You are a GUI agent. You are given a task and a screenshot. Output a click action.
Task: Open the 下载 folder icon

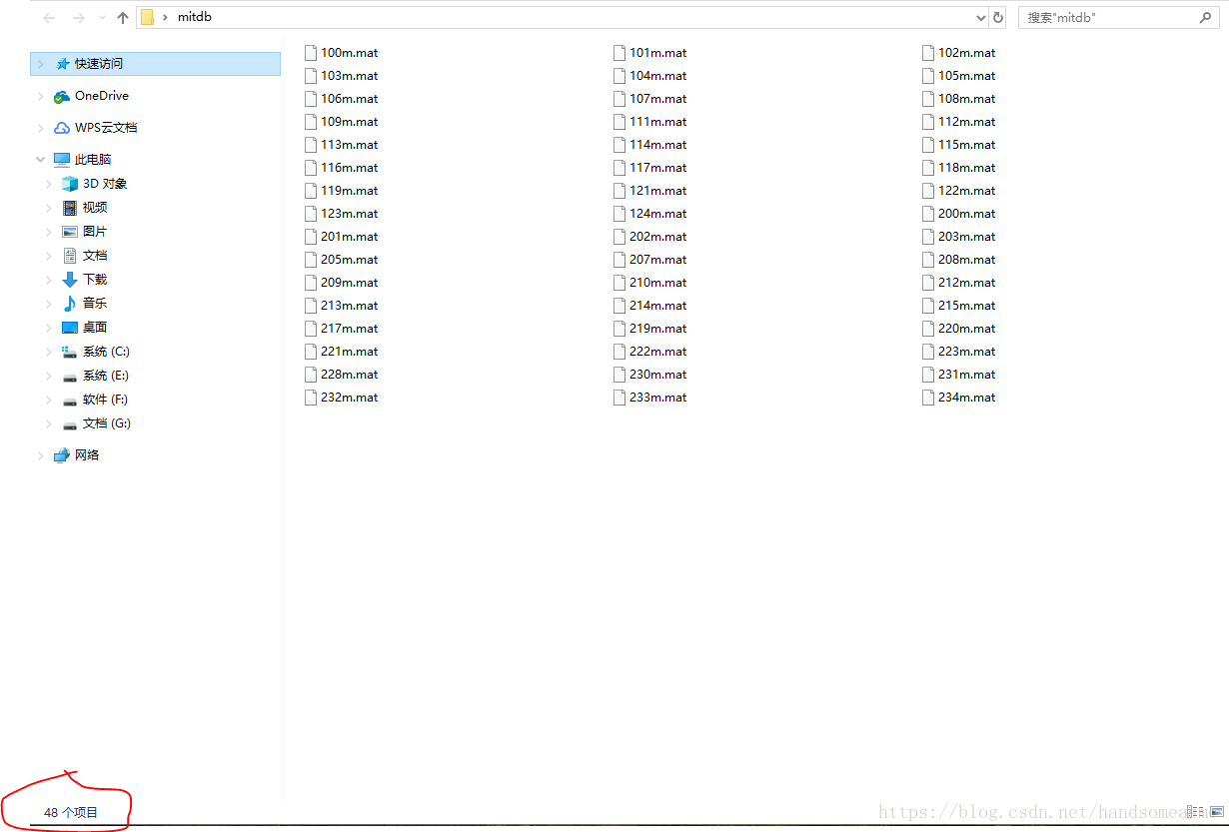[69, 280]
